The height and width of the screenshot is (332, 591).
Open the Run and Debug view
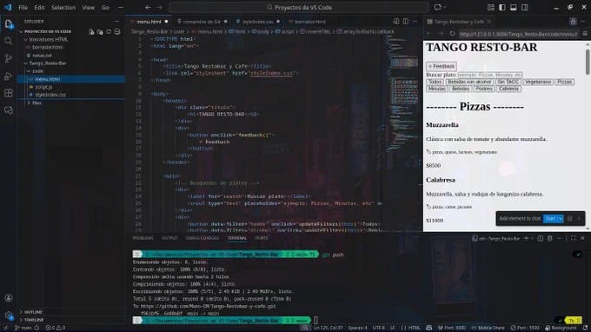pyautogui.click(x=9, y=76)
